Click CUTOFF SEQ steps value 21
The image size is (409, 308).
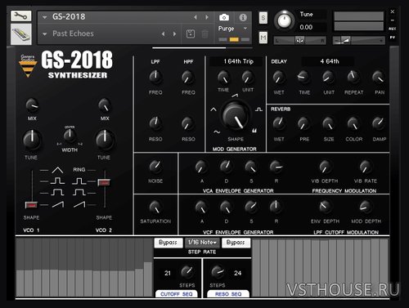168,273
